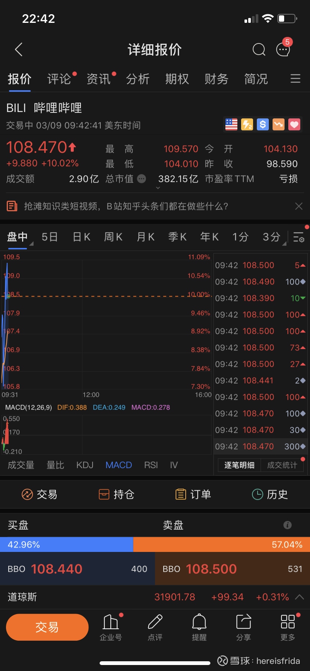This screenshot has width=310, height=671.
Task: Show the 量比 indicator
Action: click(55, 465)
